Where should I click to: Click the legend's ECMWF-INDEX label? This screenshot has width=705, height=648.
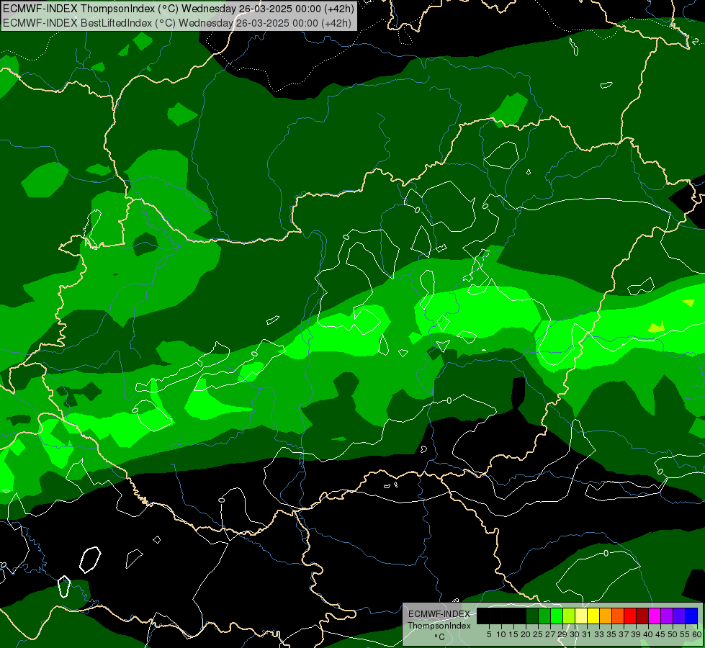pyautogui.click(x=439, y=614)
